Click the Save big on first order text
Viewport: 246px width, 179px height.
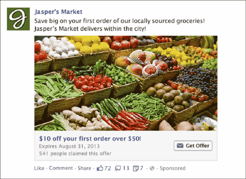pos(119,21)
